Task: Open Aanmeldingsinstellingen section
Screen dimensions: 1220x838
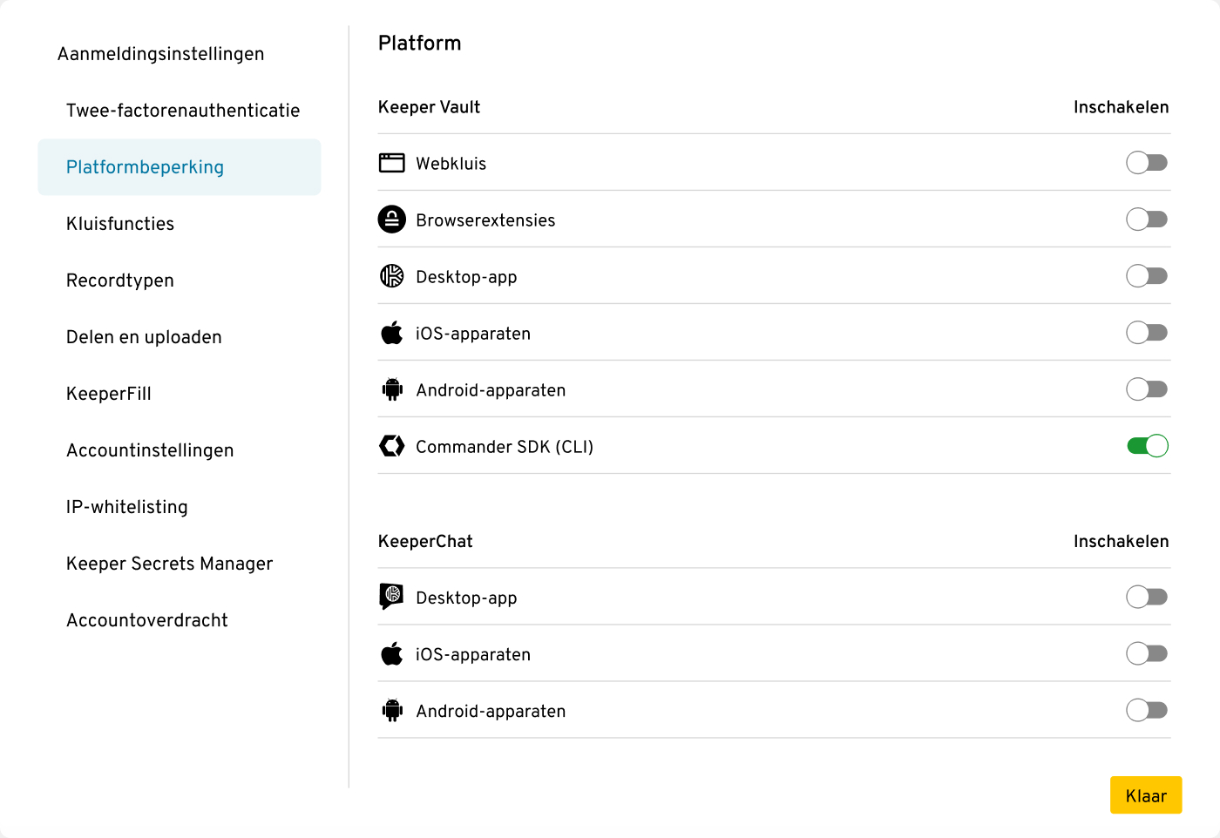Action: coord(161,54)
